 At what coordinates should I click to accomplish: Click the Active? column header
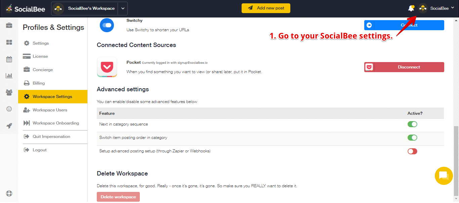coord(415,113)
